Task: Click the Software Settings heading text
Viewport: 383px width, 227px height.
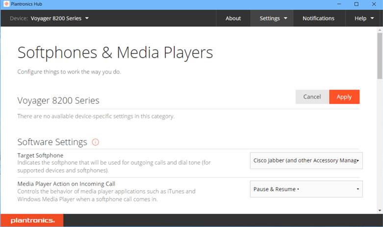Action: [52, 142]
